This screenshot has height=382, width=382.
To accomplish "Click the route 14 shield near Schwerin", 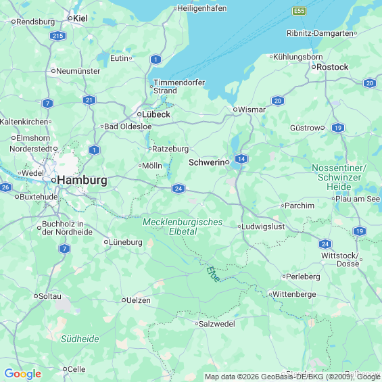I will click(241, 159).
